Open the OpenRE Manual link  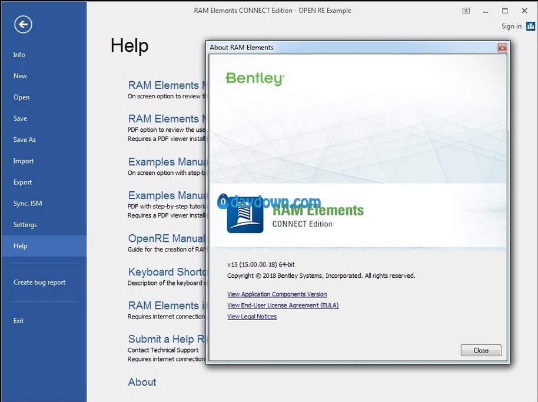pos(166,238)
